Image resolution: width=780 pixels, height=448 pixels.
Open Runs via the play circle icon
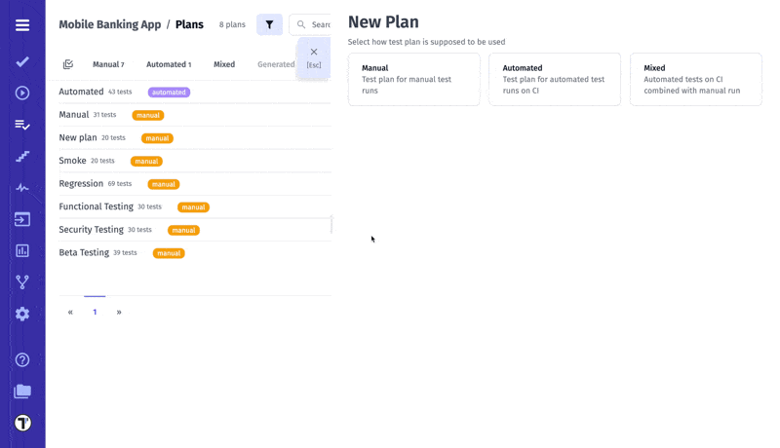point(22,93)
